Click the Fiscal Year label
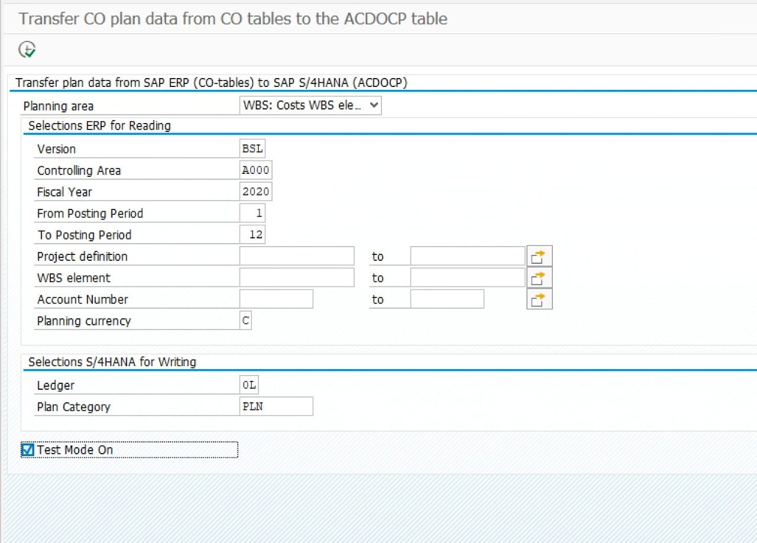 coord(64,192)
